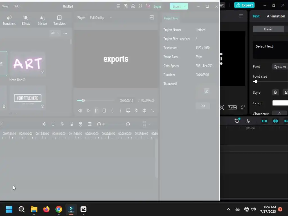Expand Filmora Export dropdown arrow
Image resolution: width=288 pixels, height=216 pixels.
tap(185, 6)
